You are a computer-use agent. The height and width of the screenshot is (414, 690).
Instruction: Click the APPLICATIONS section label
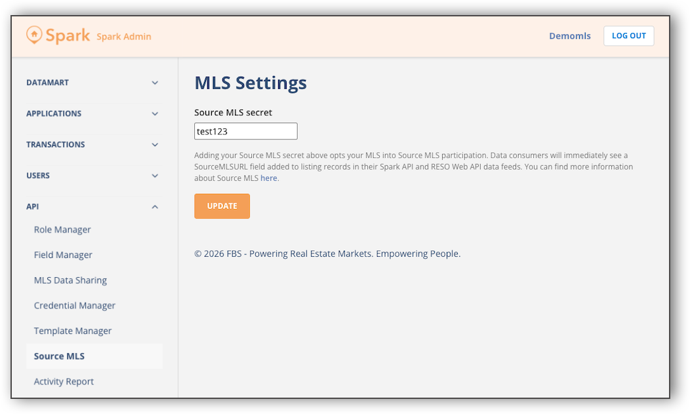tap(54, 114)
